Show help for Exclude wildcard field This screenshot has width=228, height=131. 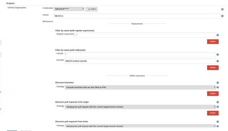coord(218,61)
